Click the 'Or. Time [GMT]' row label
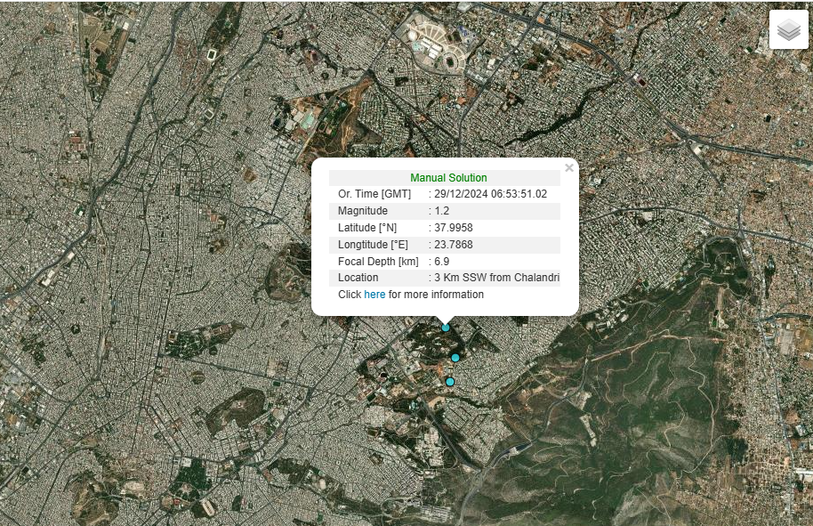Image resolution: width=813 pixels, height=526 pixels. pyautogui.click(x=374, y=194)
